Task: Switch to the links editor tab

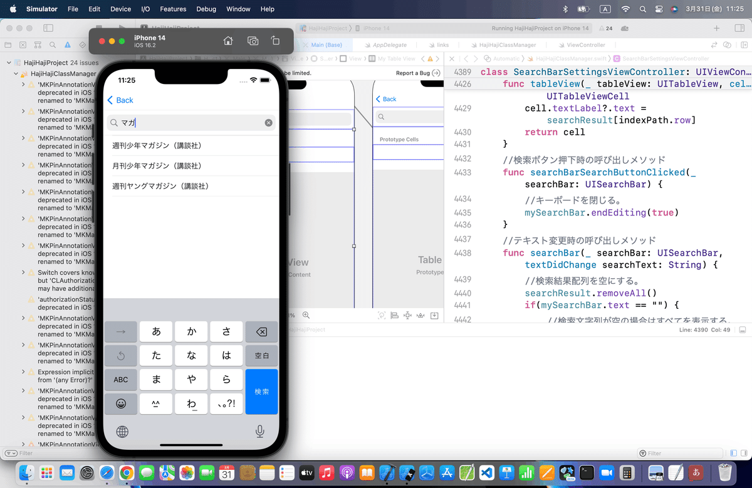Action: click(x=438, y=45)
